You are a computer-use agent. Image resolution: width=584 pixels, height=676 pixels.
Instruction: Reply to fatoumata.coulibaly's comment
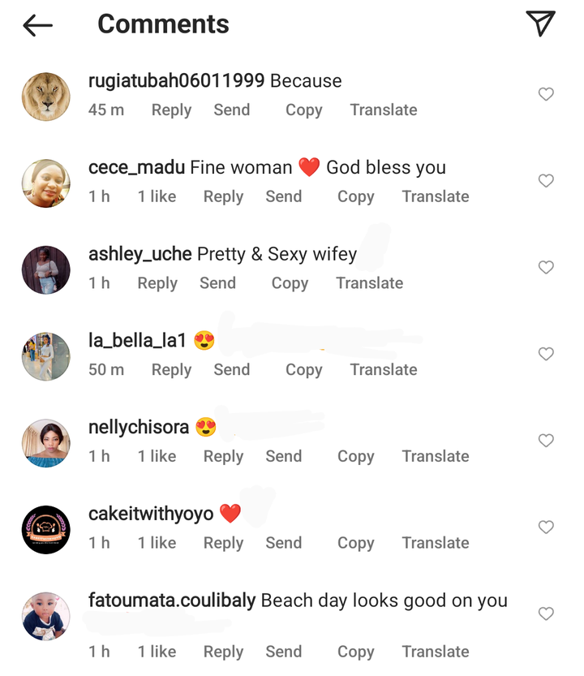click(x=223, y=652)
